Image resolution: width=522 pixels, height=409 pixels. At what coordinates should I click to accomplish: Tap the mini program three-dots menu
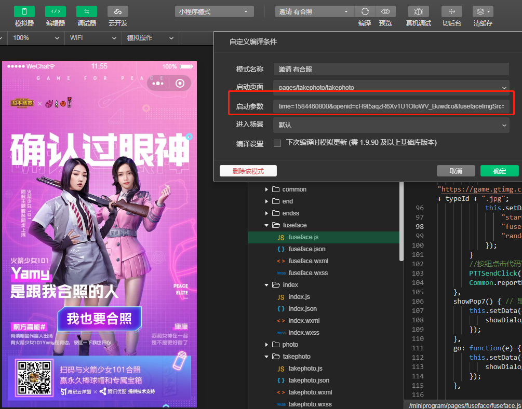tap(158, 83)
